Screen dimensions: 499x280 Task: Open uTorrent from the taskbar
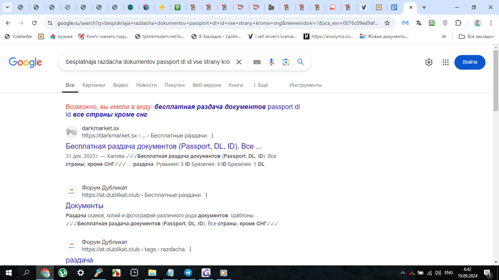click(x=63, y=272)
